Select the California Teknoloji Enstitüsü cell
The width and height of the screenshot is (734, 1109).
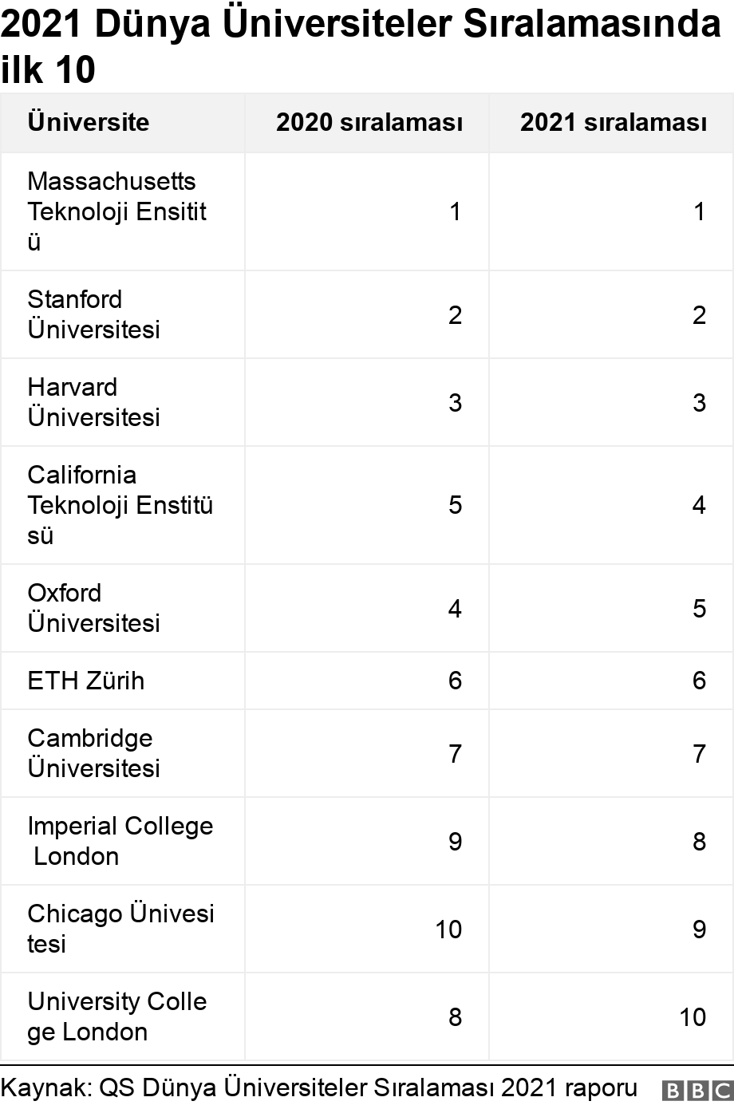tap(120, 505)
